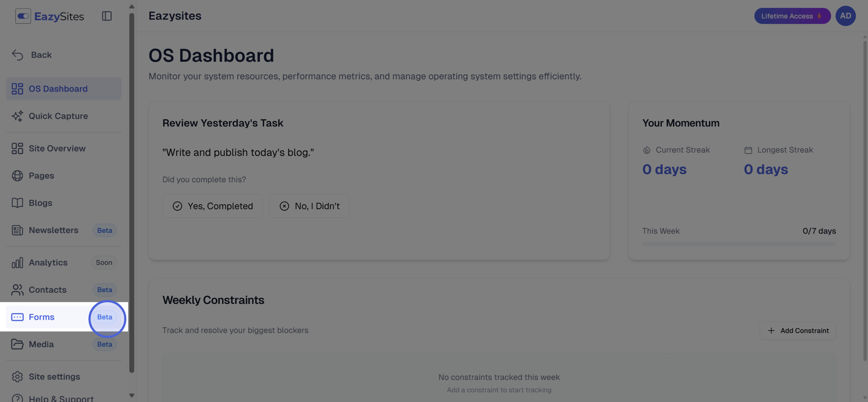Click the Add Constraint button
The image size is (868, 402).
click(798, 330)
